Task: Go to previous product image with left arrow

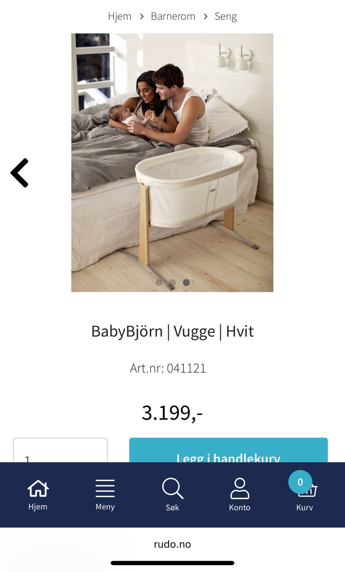Action: [x=20, y=173]
